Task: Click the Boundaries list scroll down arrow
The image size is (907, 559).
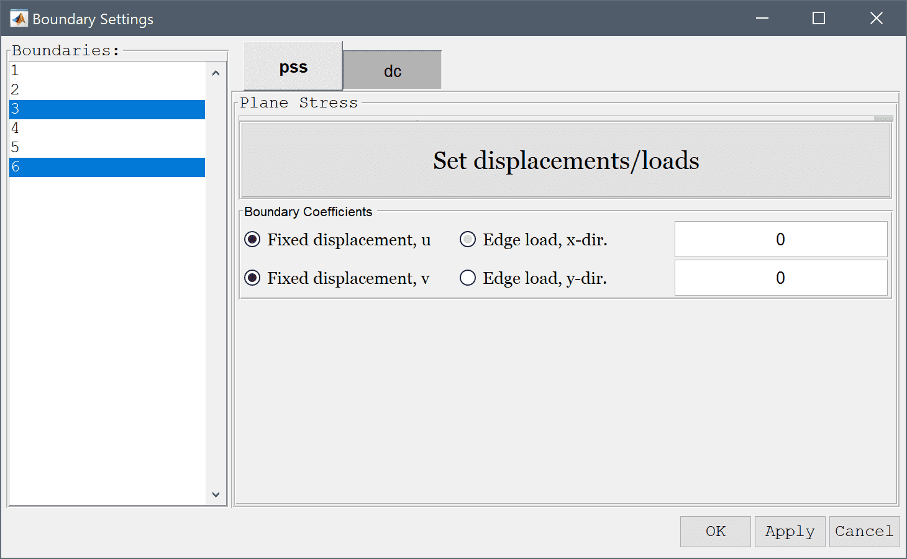Action: [216, 494]
